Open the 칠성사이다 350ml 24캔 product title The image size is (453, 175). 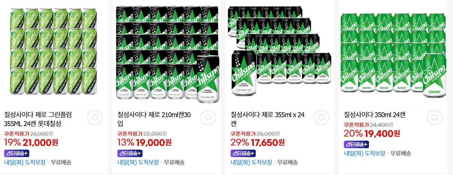(375, 115)
